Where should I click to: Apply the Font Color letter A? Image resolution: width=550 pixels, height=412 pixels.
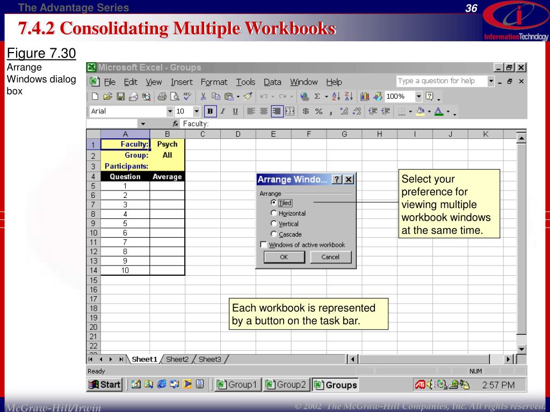[439, 112]
